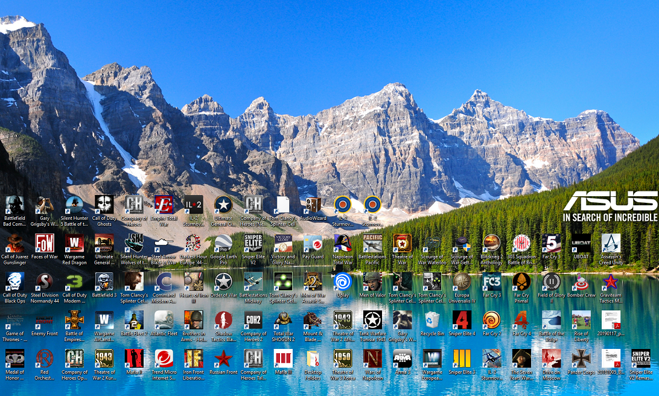
Task: Click the AudioWizard speaker icon
Action: point(313,205)
